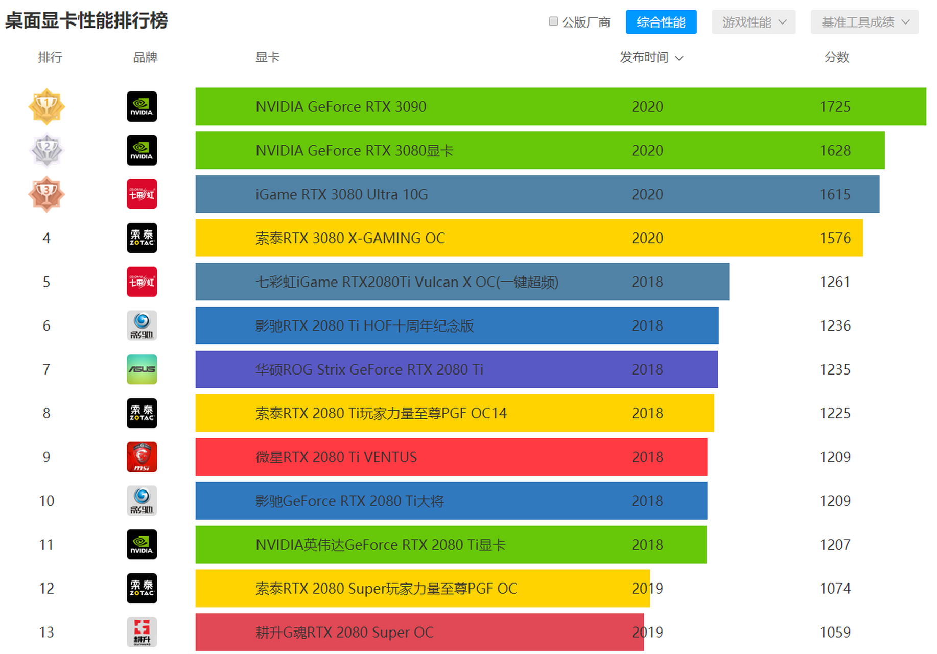Click the 分数 column header
Image resolution: width=937 pixels, height=654 pixels.
click(x=837, y=57)
